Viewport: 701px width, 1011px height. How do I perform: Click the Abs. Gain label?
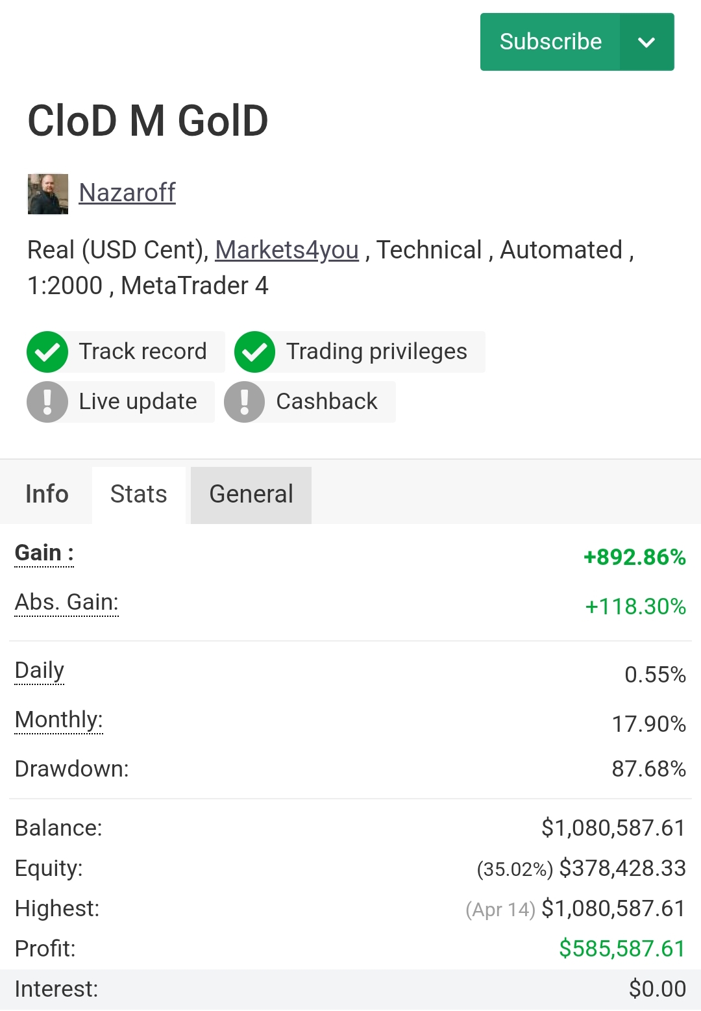click(67, 603)
